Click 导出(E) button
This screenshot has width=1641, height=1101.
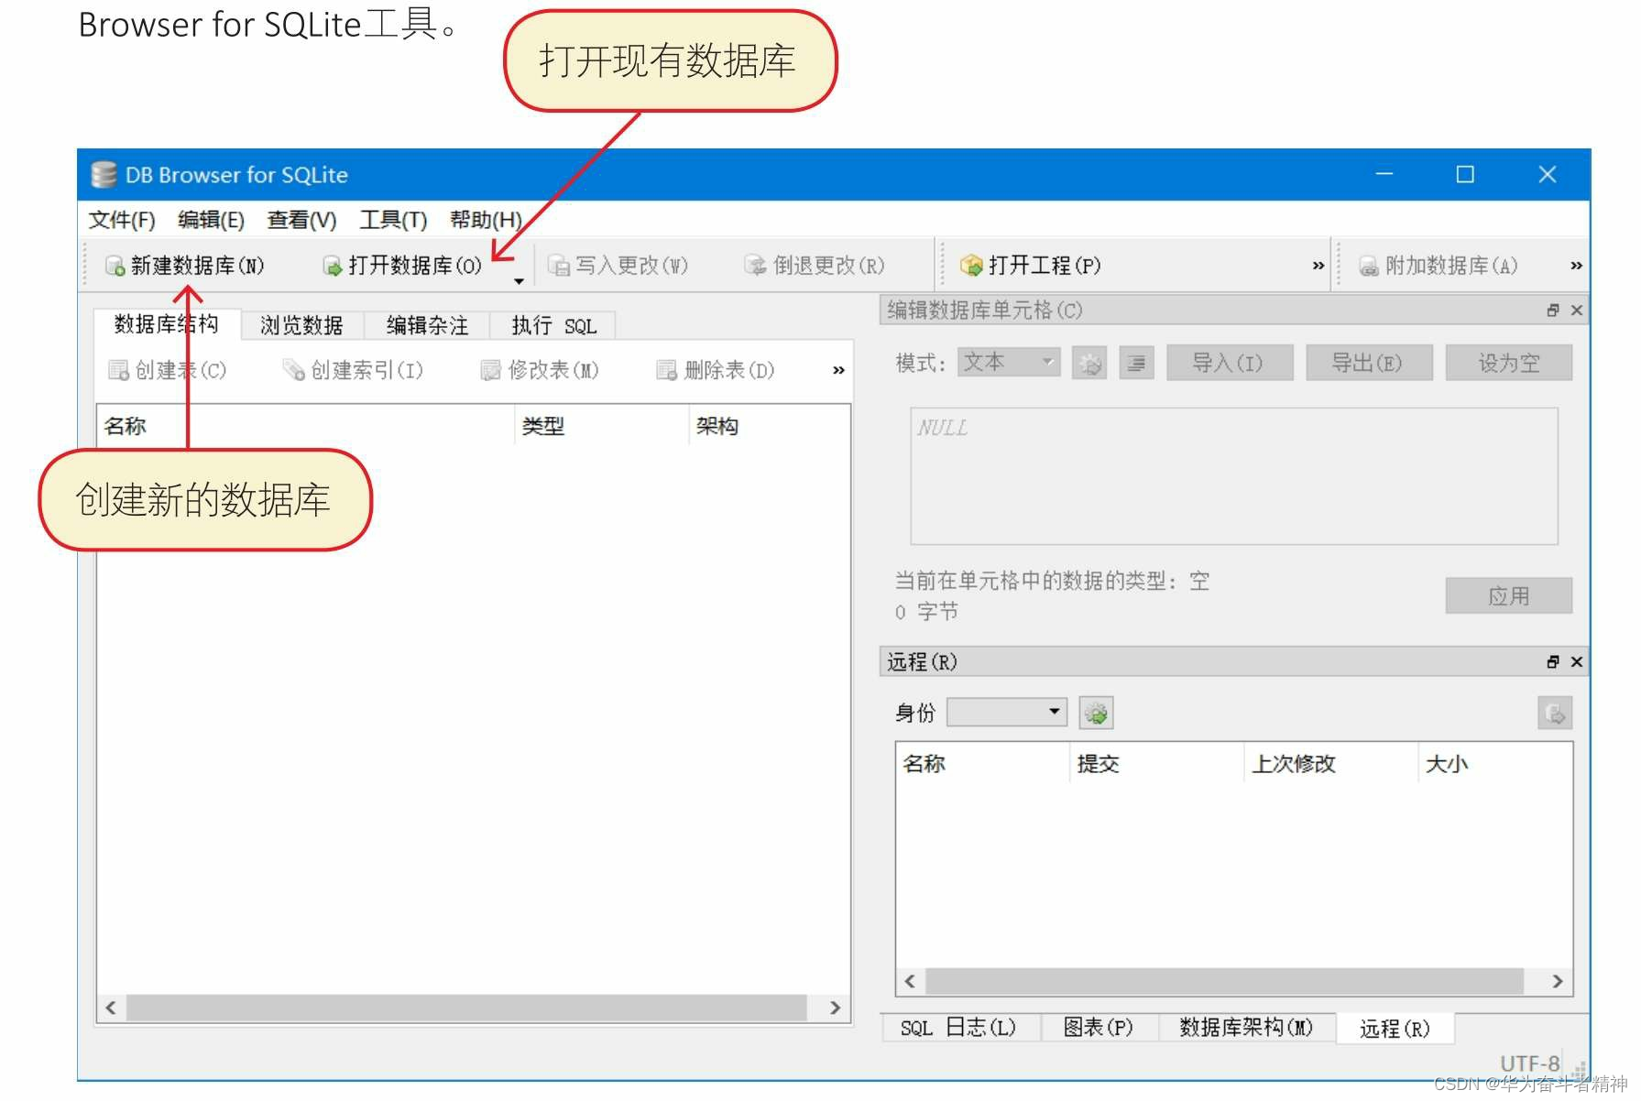coord(1369,363)
